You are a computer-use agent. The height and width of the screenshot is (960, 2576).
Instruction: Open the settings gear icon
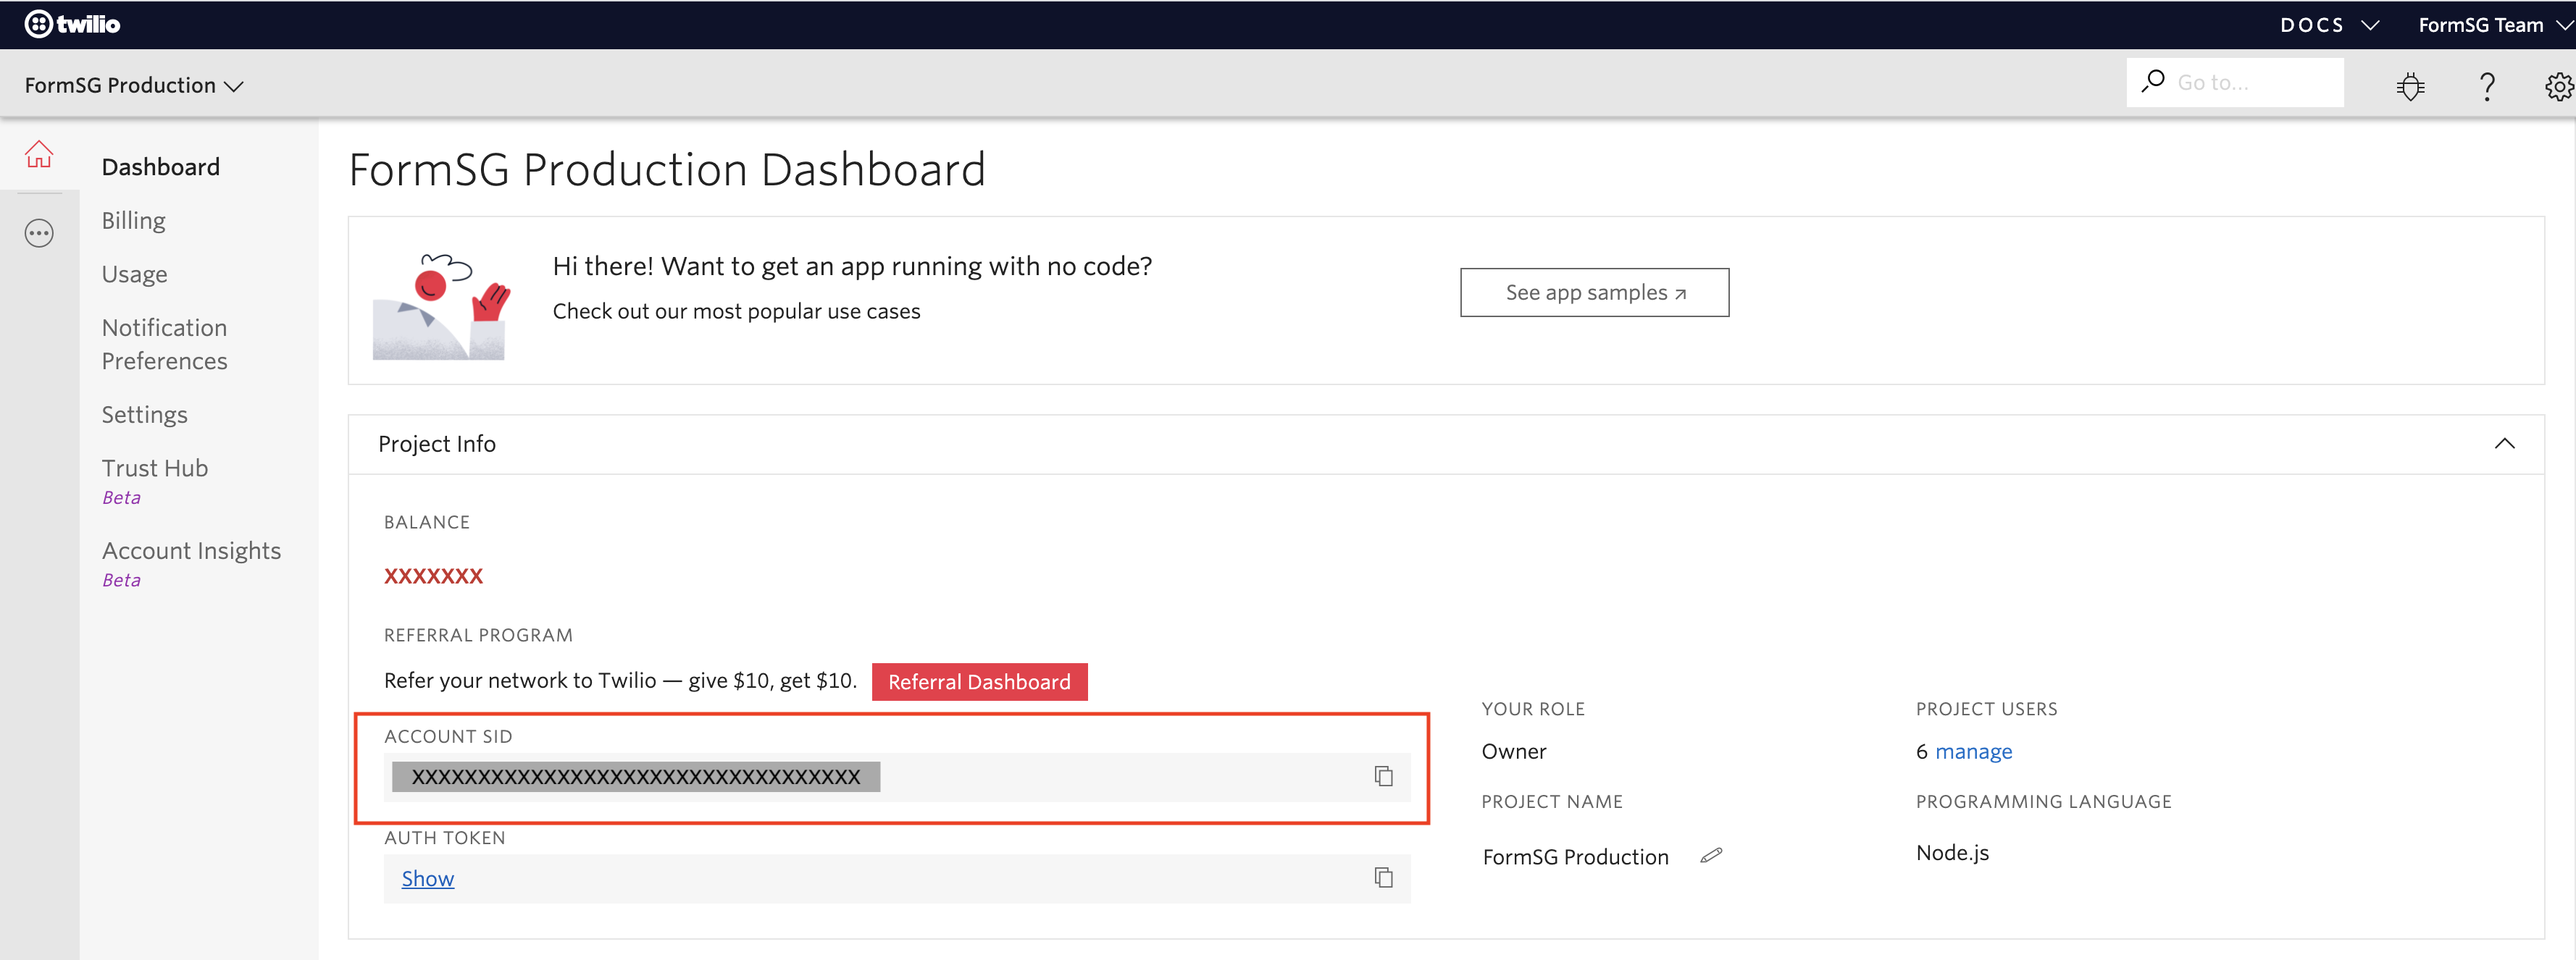[x=2559, y=86]
